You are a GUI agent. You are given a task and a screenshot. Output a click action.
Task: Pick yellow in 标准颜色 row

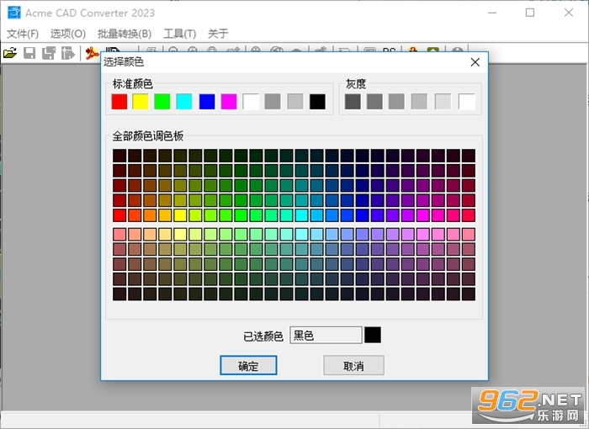(x=141, y=102)
